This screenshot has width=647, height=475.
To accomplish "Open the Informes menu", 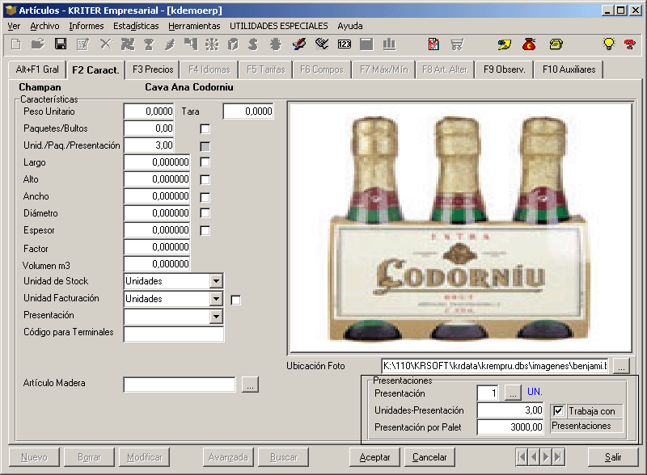I will pos(87,26).
